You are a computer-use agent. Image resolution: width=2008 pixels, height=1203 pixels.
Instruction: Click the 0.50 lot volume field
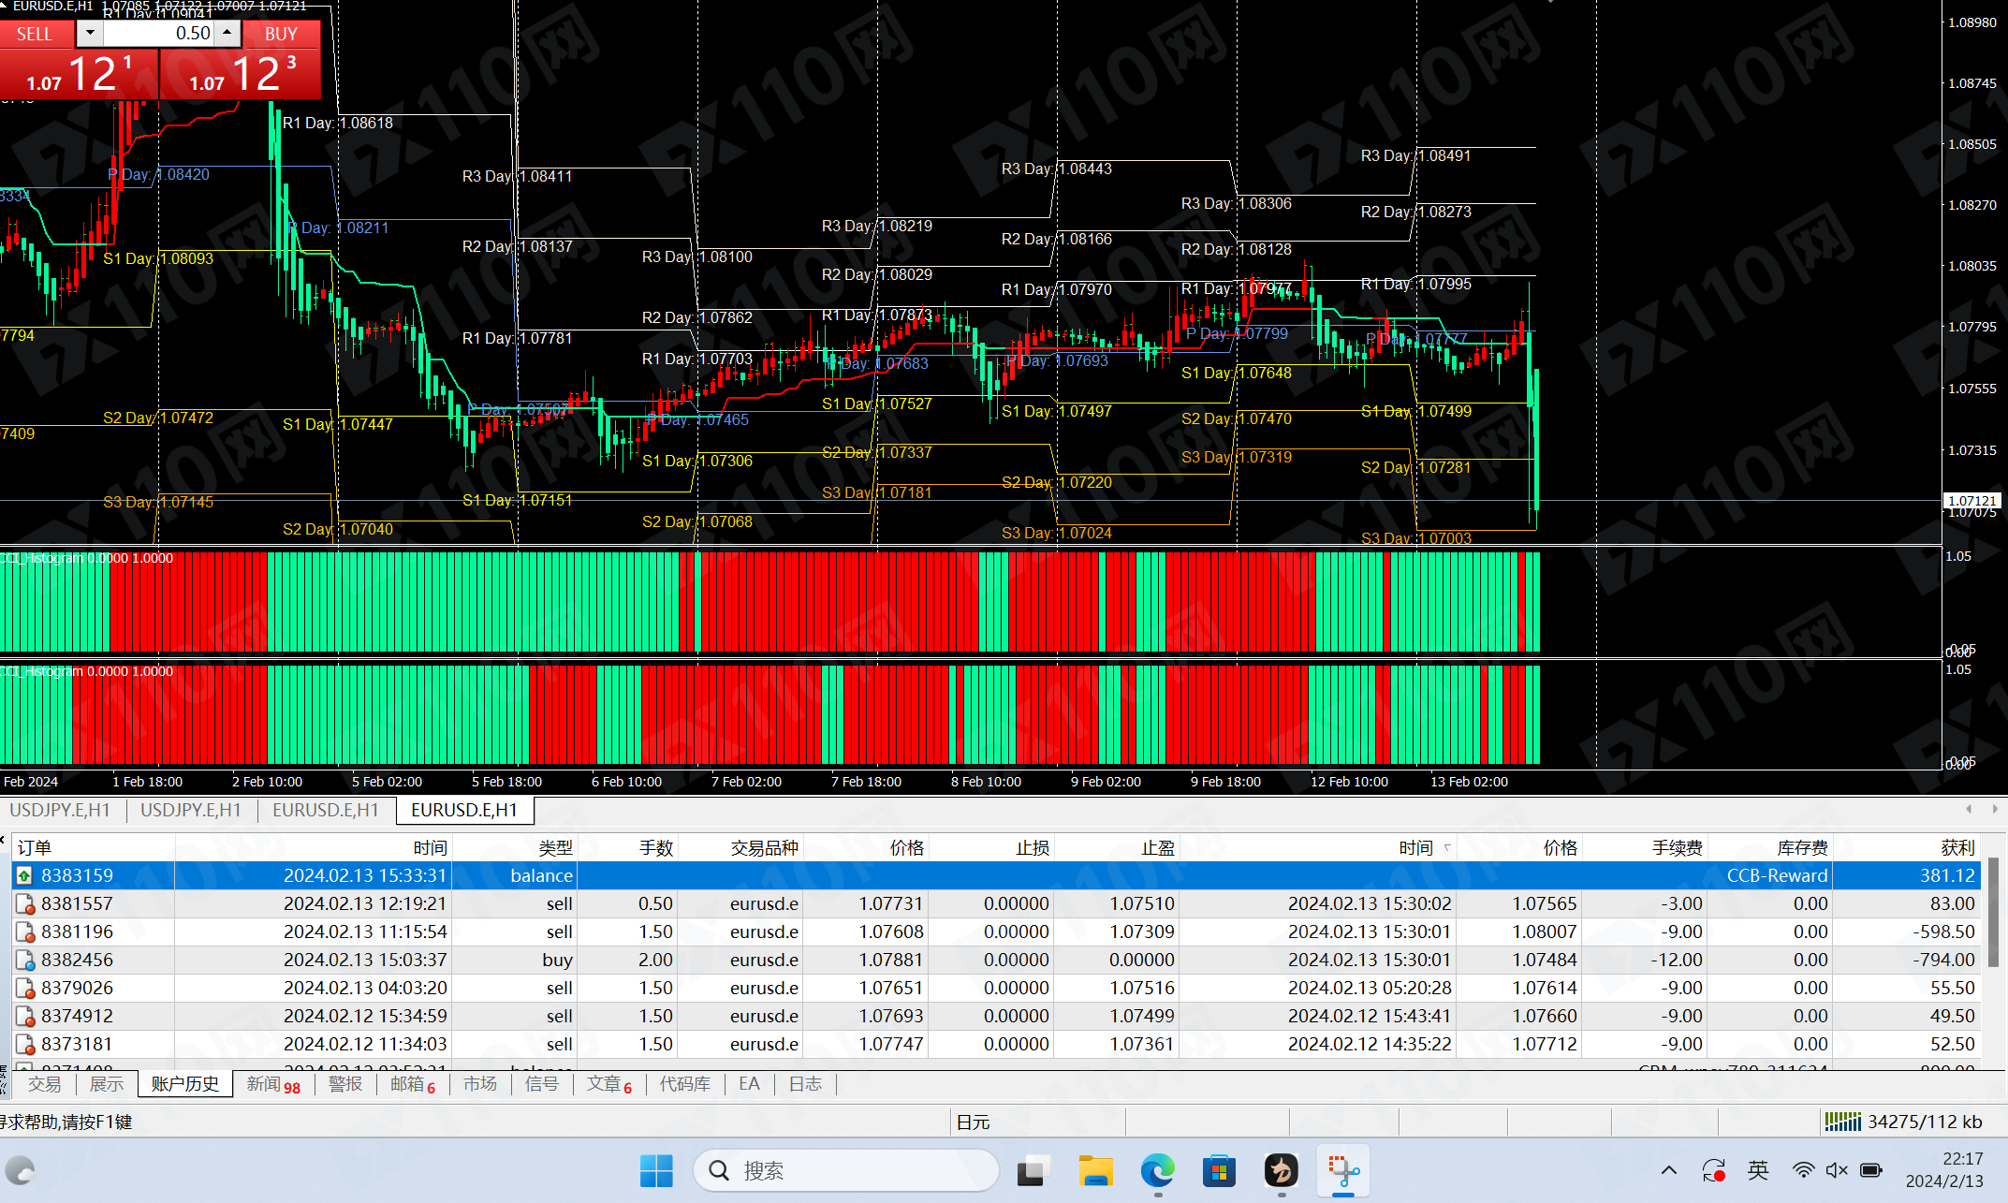tap(157, 34)
